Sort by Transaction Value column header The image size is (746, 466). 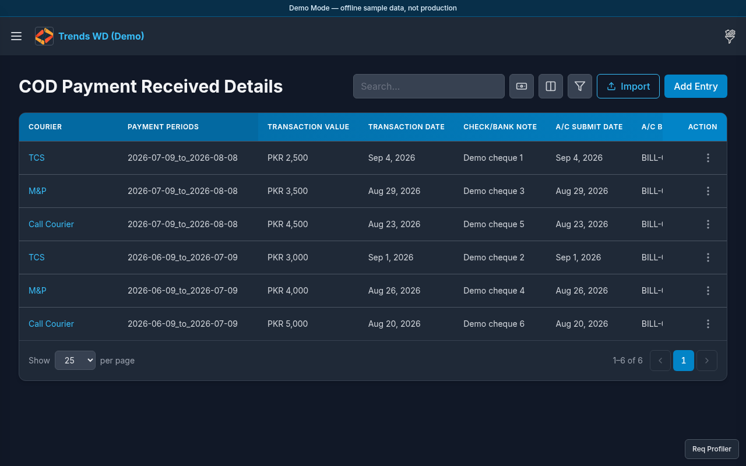pyautogui.click(x=308, y=127)
